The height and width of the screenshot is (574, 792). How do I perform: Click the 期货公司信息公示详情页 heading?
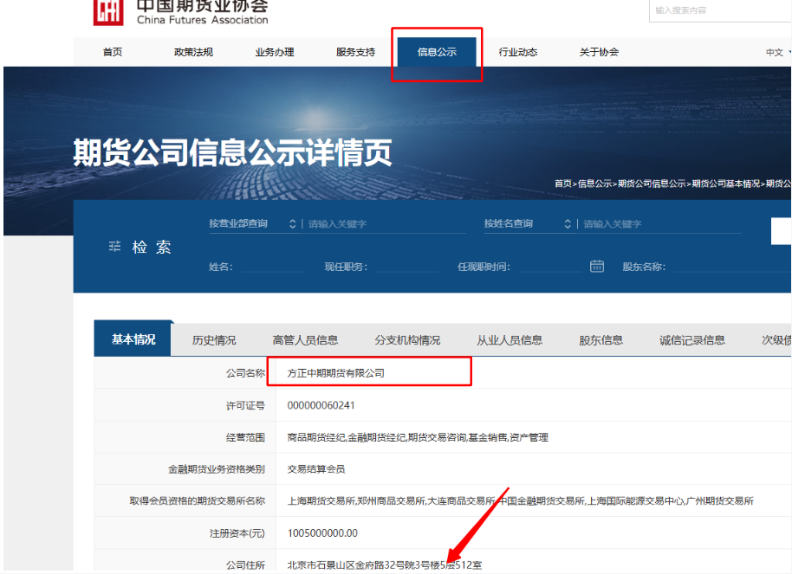[x=232, y=152]
